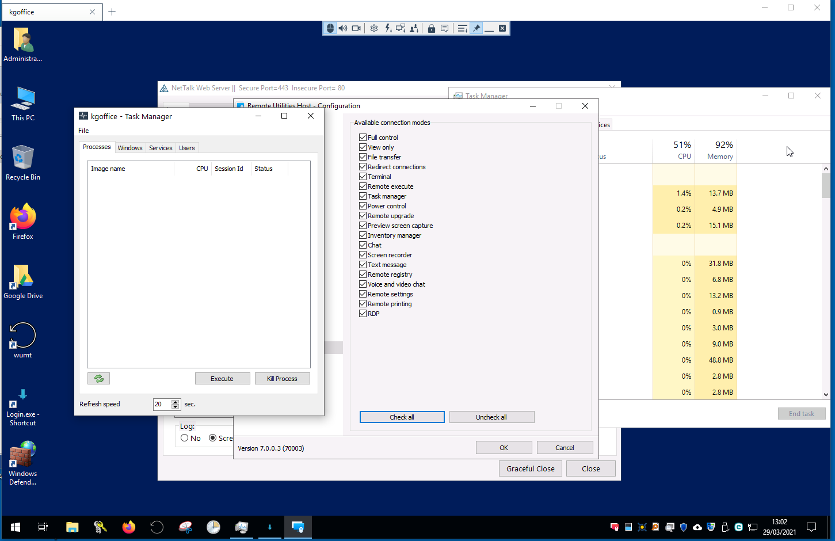
Task: Click the sound speaker icon in remote toolbar
Action: tap(343, 28)
